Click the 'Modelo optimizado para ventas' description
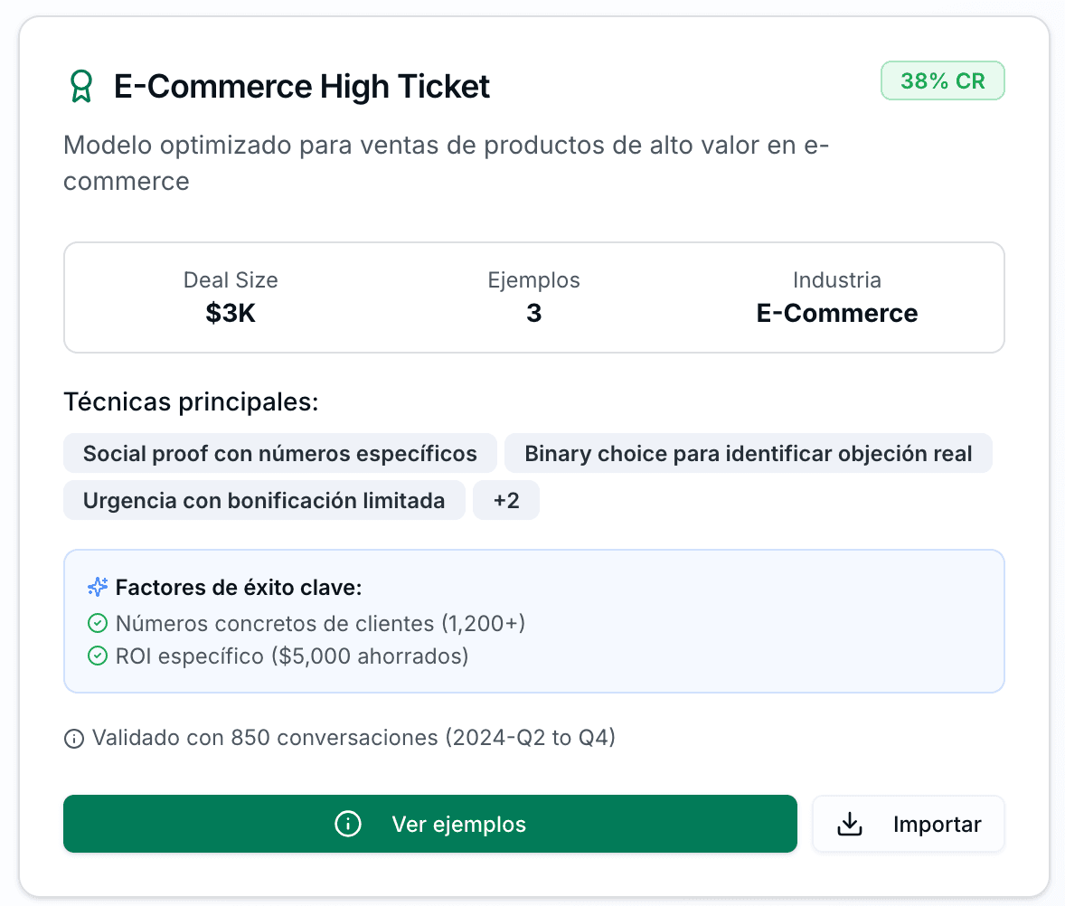Image resolution: width=1065 pixels, height=906 pixels. (x=447, y=163)
